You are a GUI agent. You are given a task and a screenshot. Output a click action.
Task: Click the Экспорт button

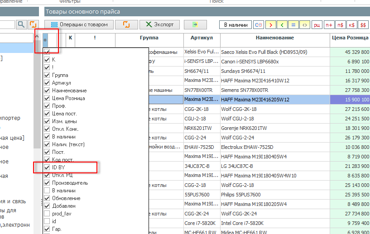point(159,24)
